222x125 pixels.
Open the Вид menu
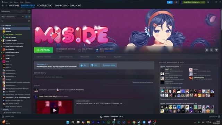[11, 2]
